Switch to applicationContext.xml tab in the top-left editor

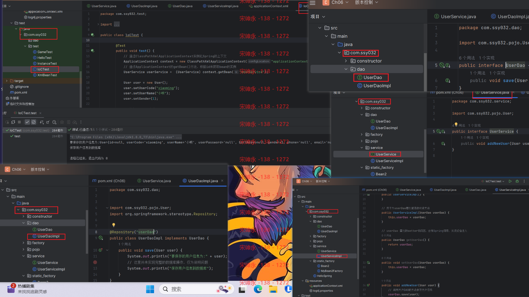[x=268, y=6]
